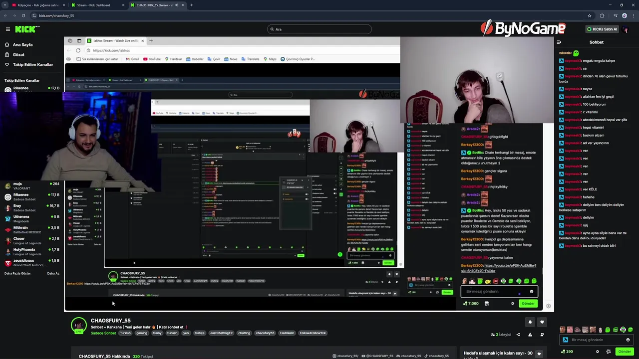Image resolution: width=639 pixels, height=359 pixels.
Task: Open the ByNoGame sponsor banner
Action: click(523, 28)
